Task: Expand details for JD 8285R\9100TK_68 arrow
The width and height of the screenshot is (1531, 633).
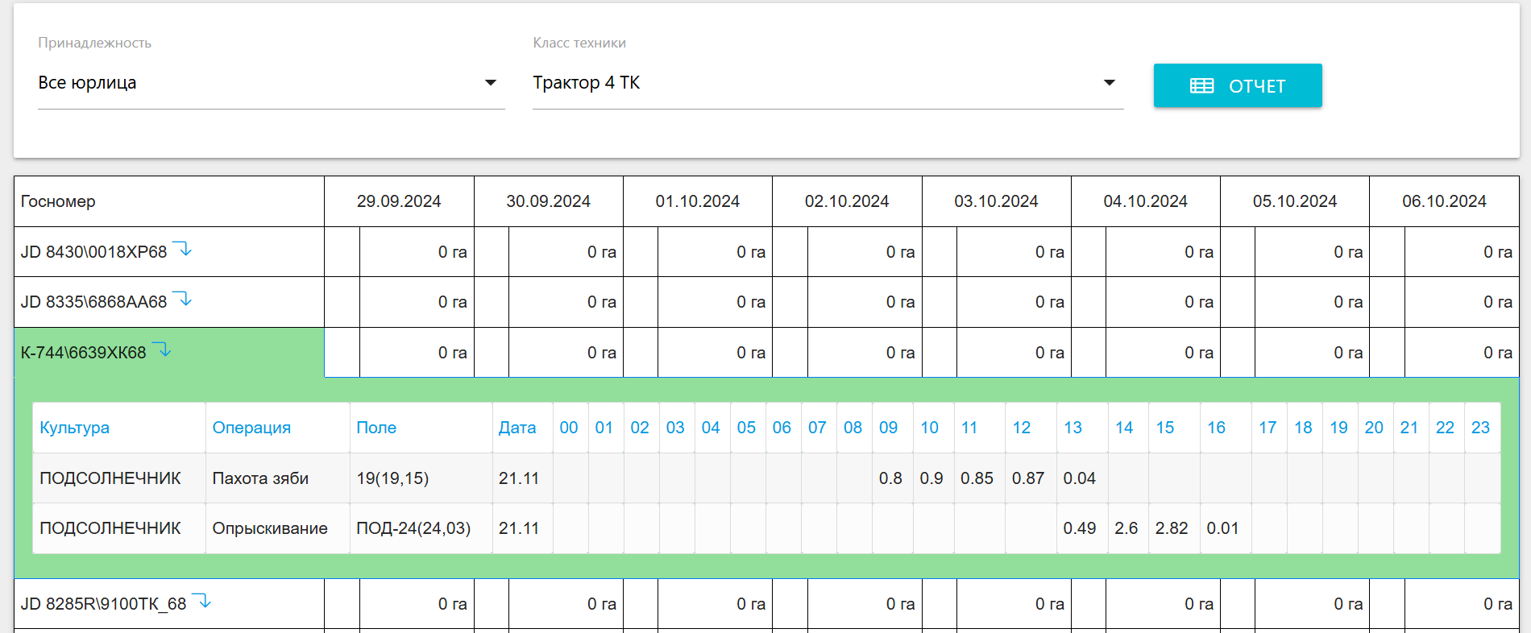Action: (203, 602)
